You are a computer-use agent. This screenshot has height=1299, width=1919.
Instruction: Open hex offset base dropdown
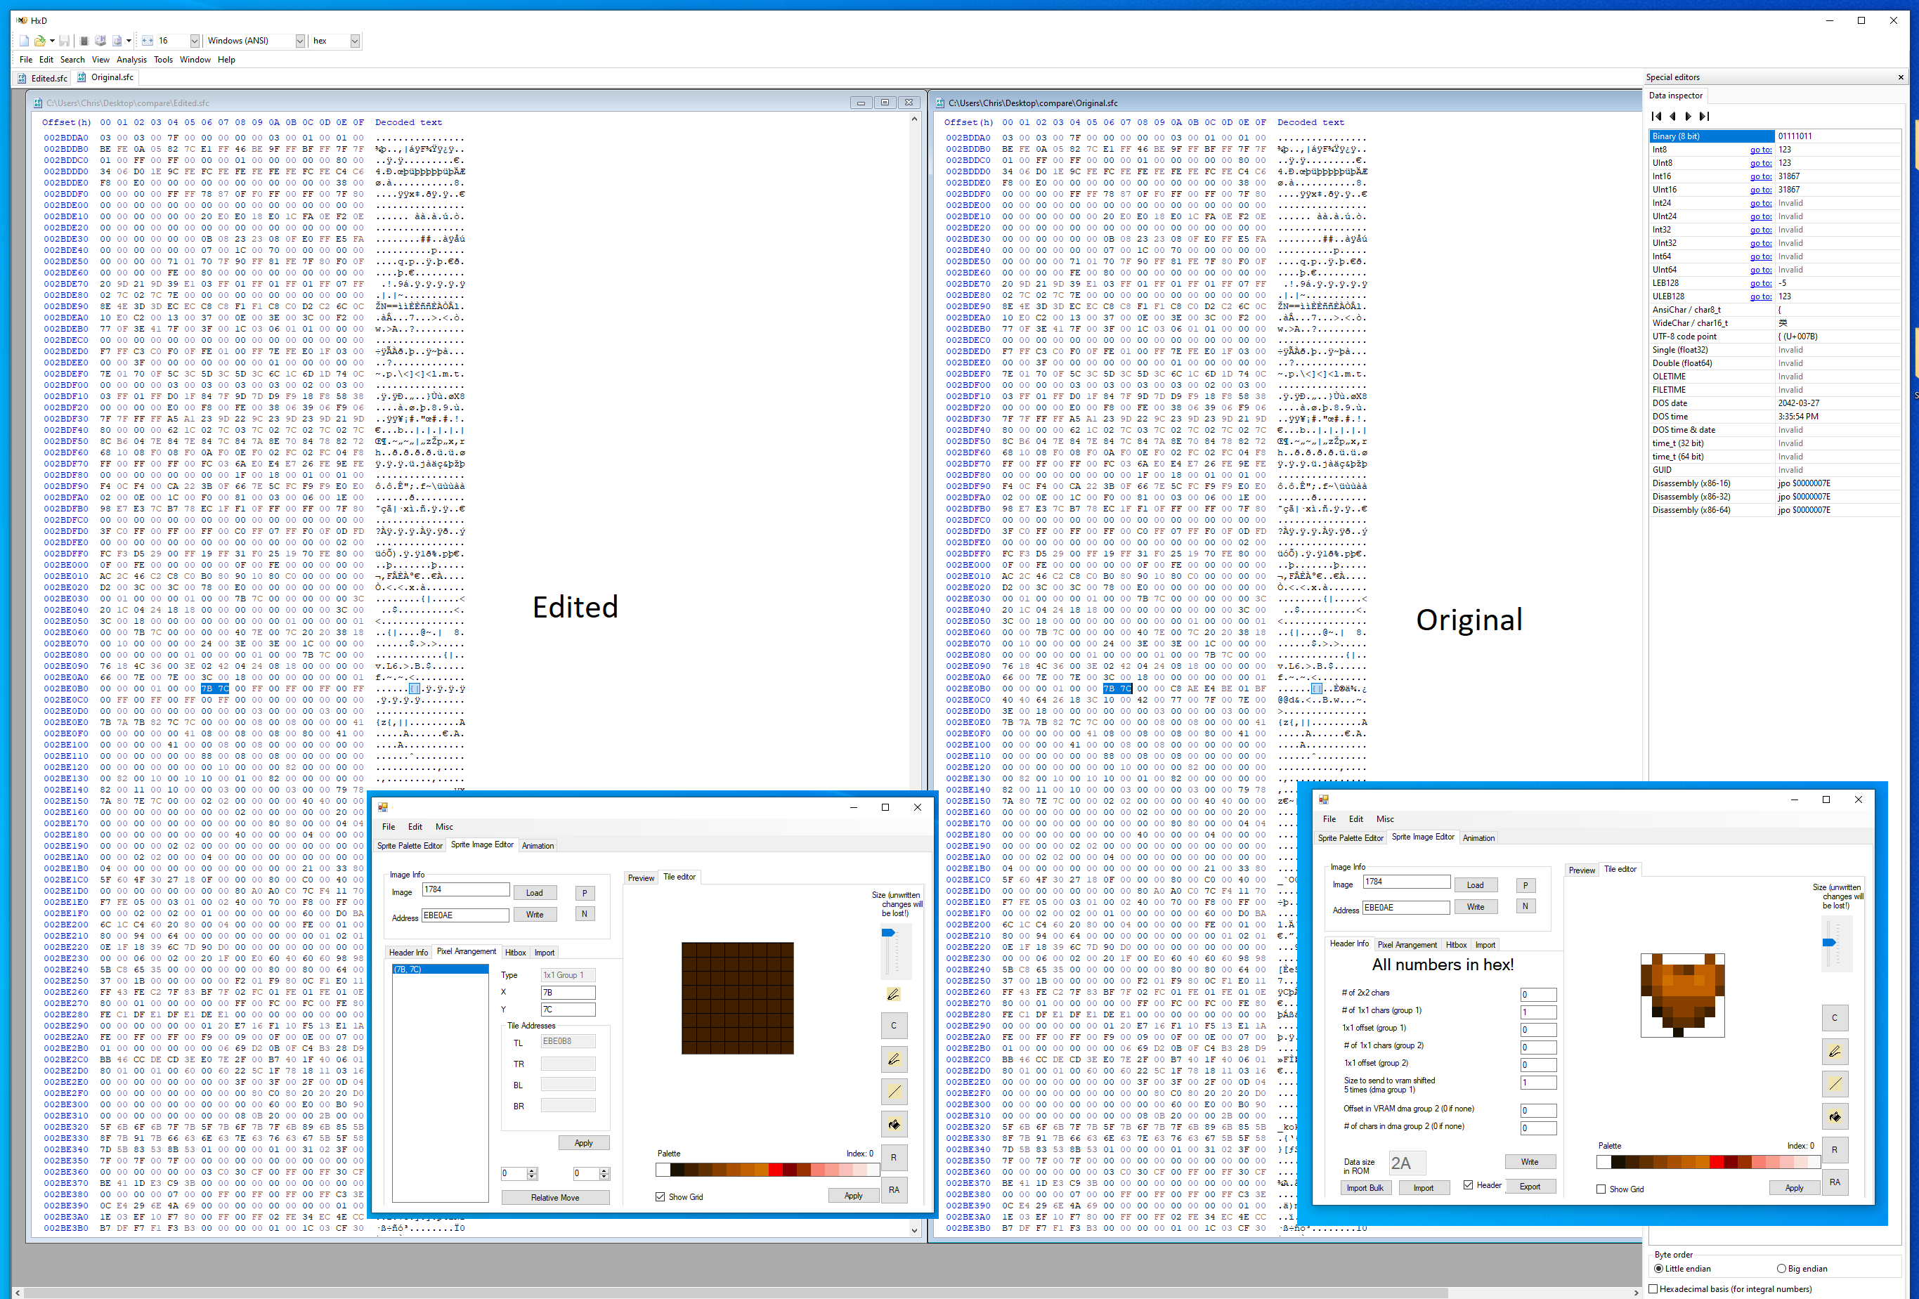(x=354, y=41)
